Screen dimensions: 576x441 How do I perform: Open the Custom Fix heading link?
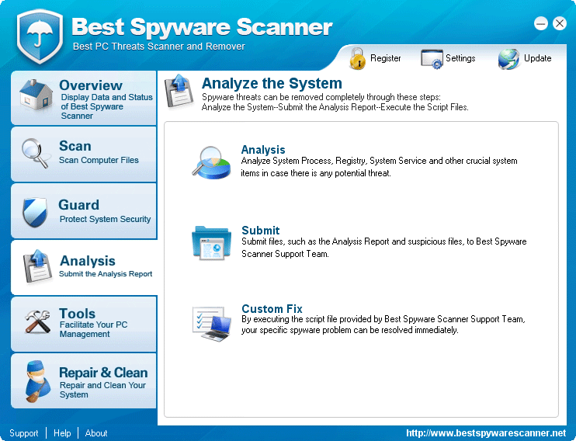pyautogui.click(x=272, y=308)
